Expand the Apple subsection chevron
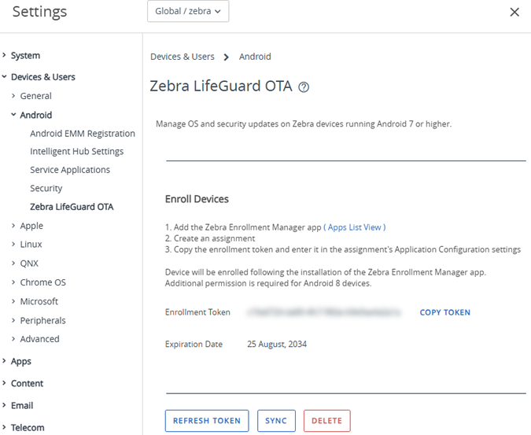The height and width of the screenshot is (435, 531). coord(13,226)
